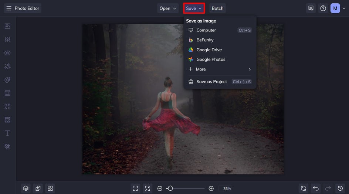Image resolution: width=349 pixels, height=194 pixels.
Task: Click the fit to screen icon
Action: (135, 188)
